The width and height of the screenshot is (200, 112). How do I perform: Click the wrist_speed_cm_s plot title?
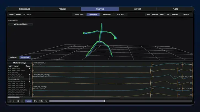click(40, 63)
